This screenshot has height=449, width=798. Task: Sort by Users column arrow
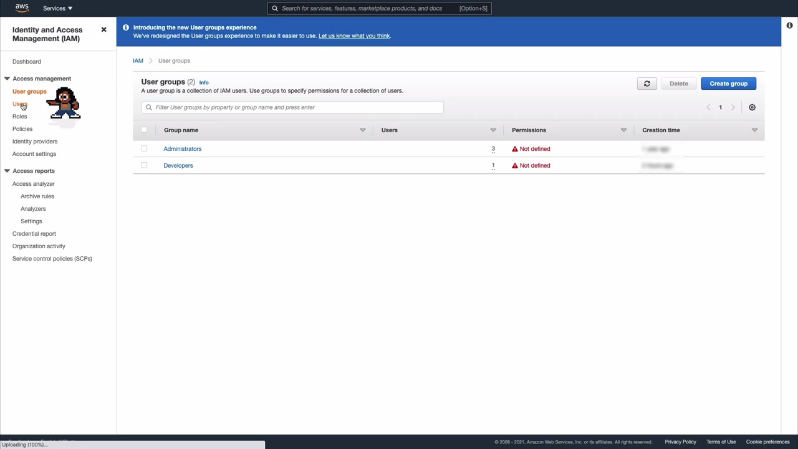click(493, 130)
